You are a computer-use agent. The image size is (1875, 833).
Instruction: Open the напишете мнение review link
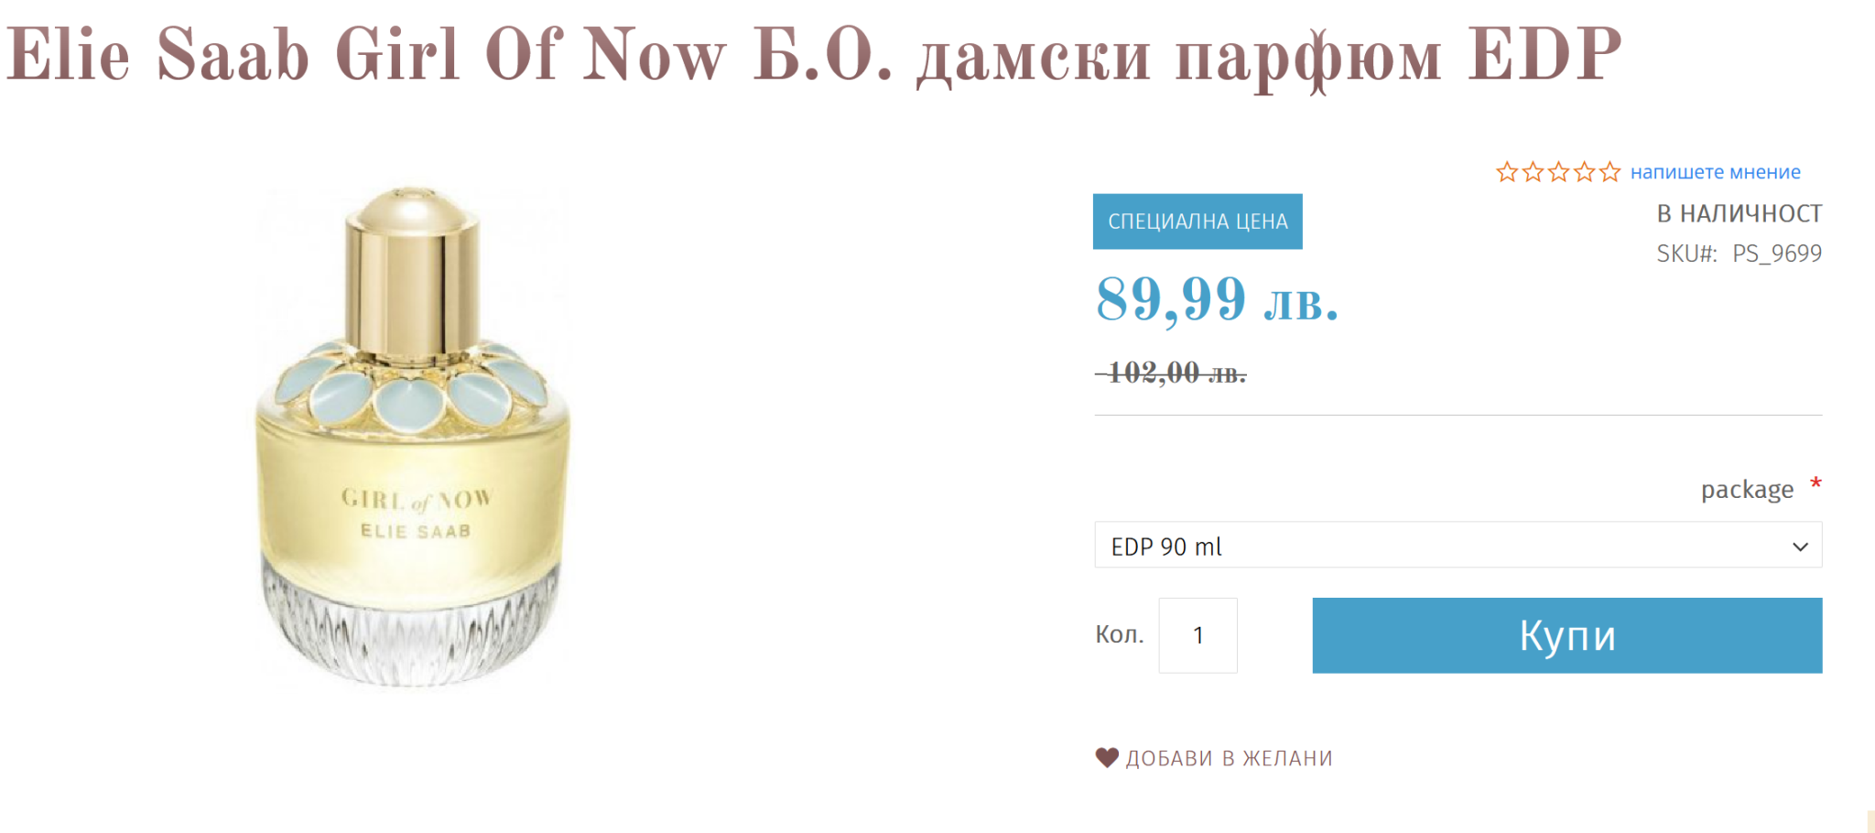click(x=1715, y=172)
